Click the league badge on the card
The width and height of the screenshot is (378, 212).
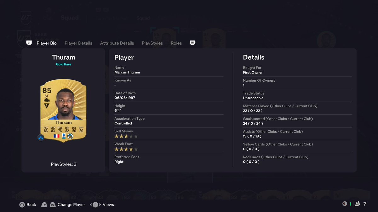[x=63, y=136]
